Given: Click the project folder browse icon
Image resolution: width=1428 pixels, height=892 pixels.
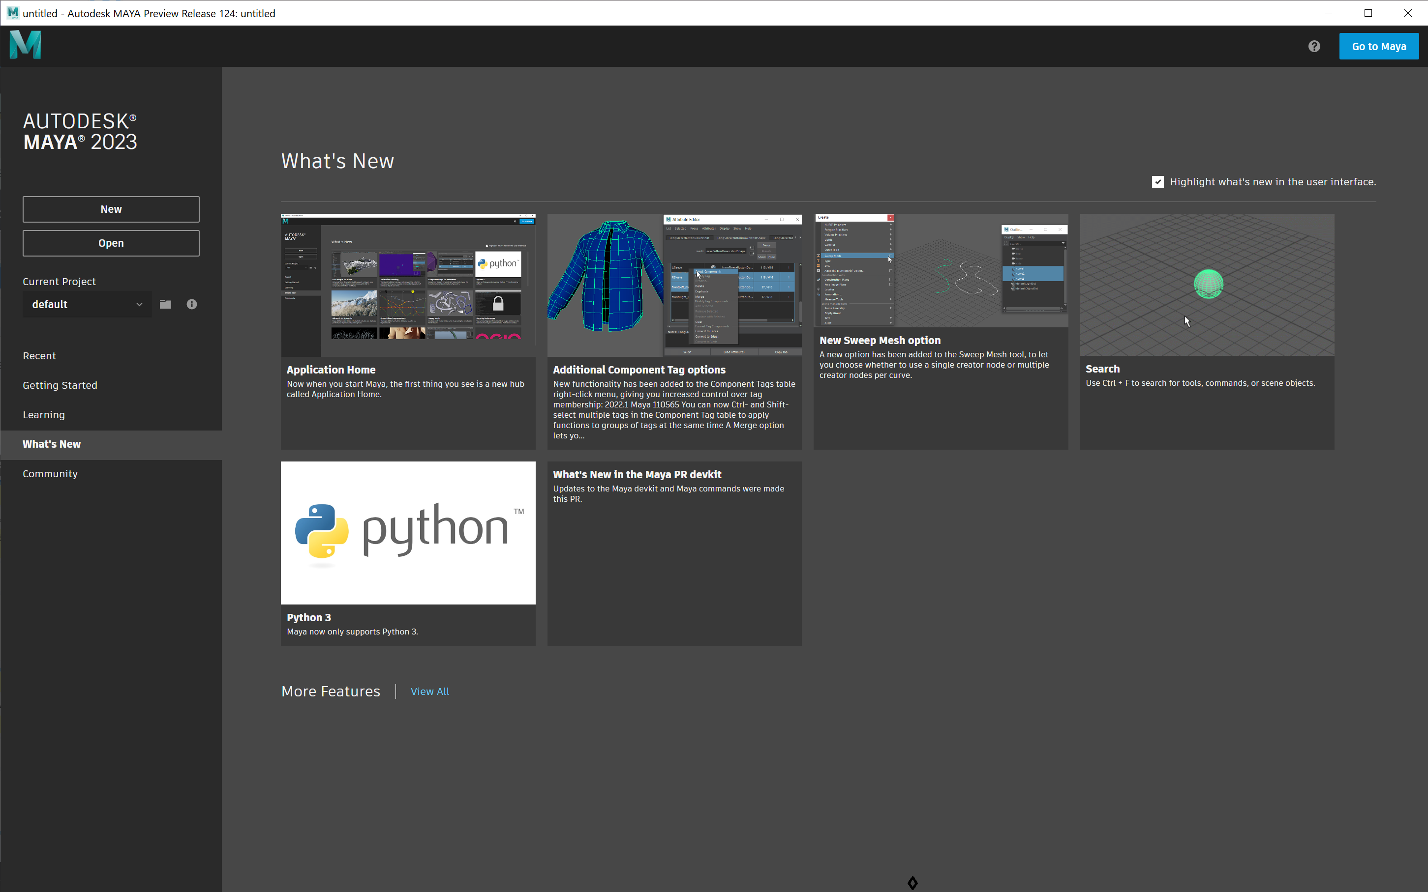Looking at the screenshot, I should tap(165, 304).
